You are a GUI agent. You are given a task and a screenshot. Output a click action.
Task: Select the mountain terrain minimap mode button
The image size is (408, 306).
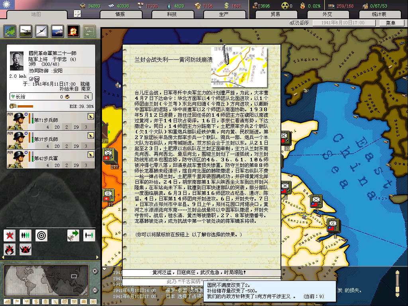pyautogui.click(x=7, y=302)
